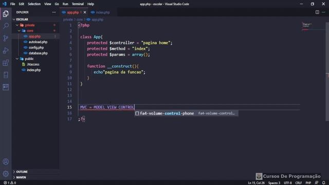Change line endings via CRLF
329x185 pixels.
tap(298, 183)
